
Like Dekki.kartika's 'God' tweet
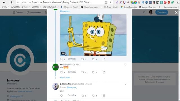click(93, 95)
